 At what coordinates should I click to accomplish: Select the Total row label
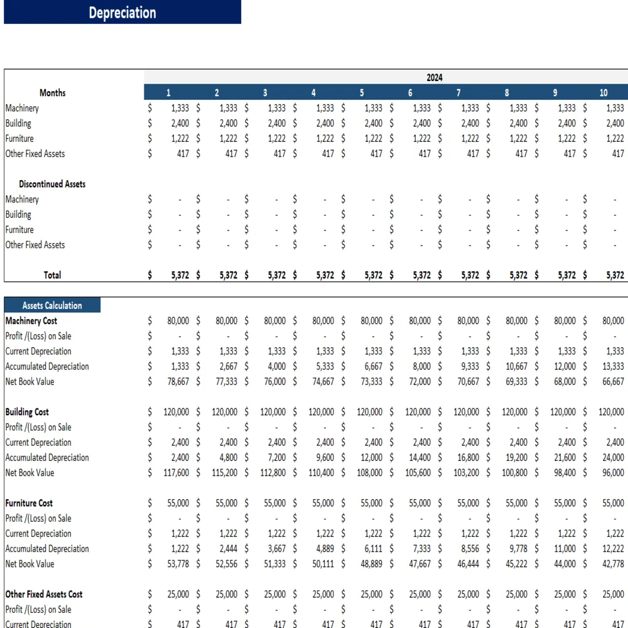[52, 275]
